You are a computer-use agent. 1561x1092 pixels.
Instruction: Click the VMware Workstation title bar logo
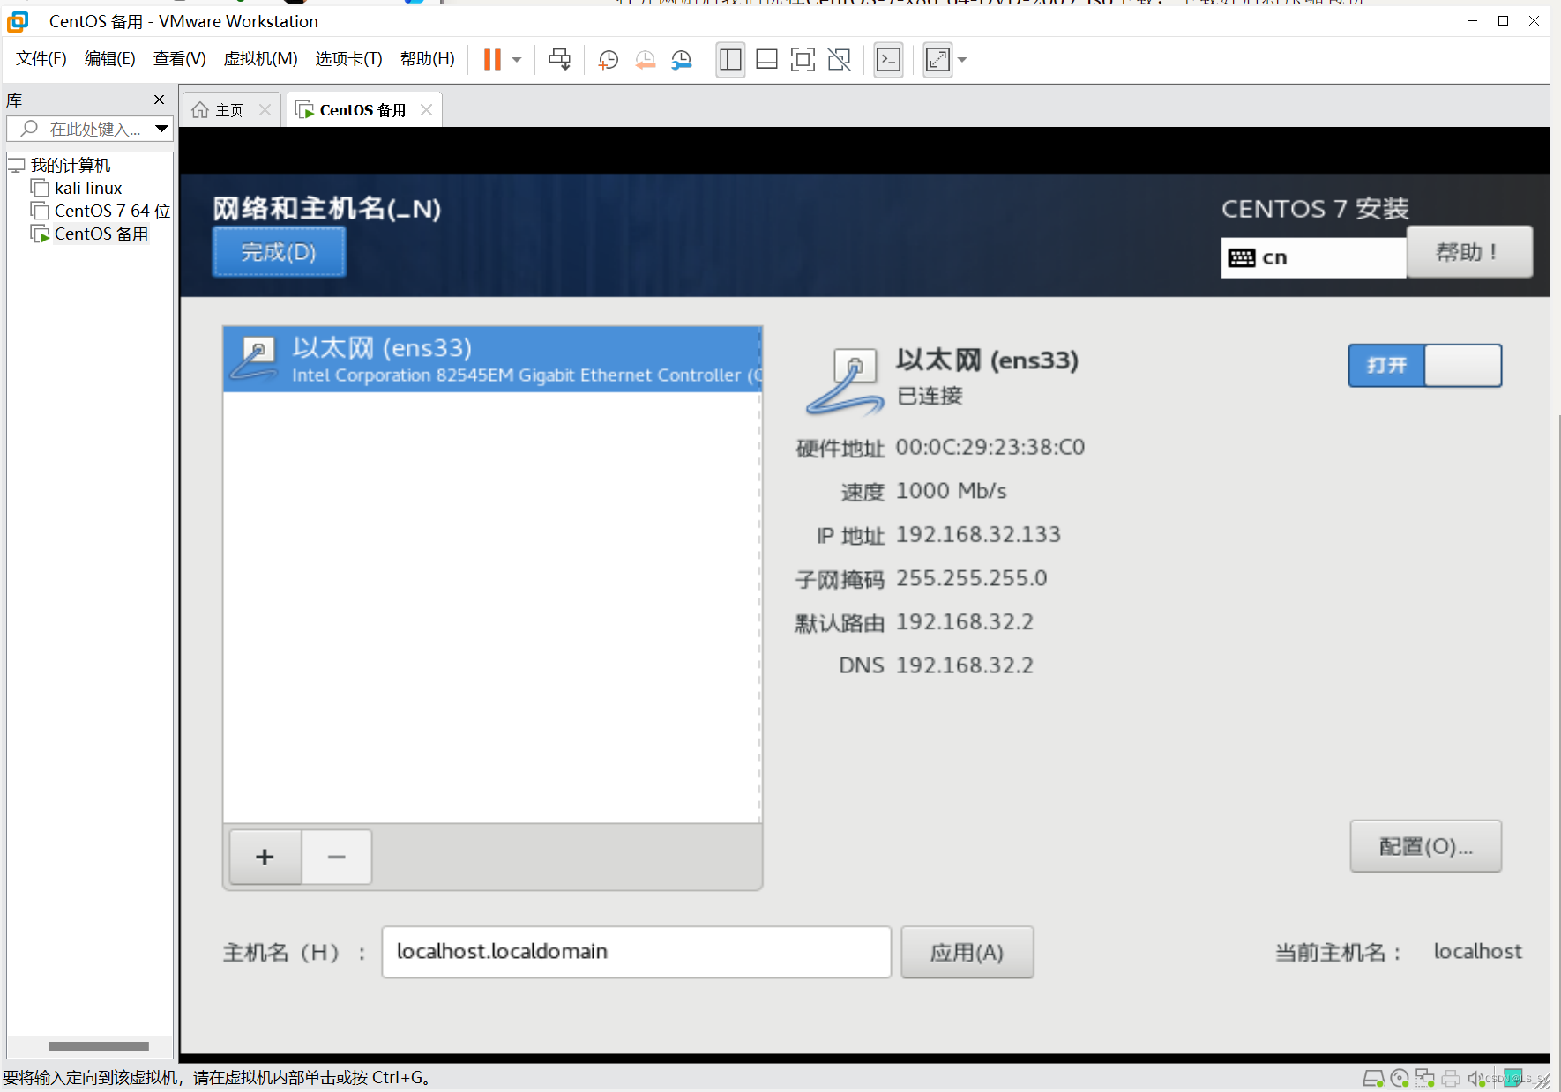(18, 21)
